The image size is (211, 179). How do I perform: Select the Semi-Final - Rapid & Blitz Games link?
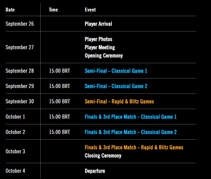[119, 101]
